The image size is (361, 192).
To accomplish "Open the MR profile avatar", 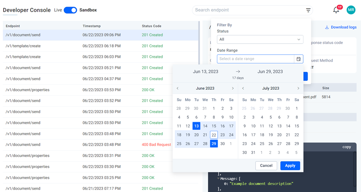I will pyautogui.click(x=351, y=10).
